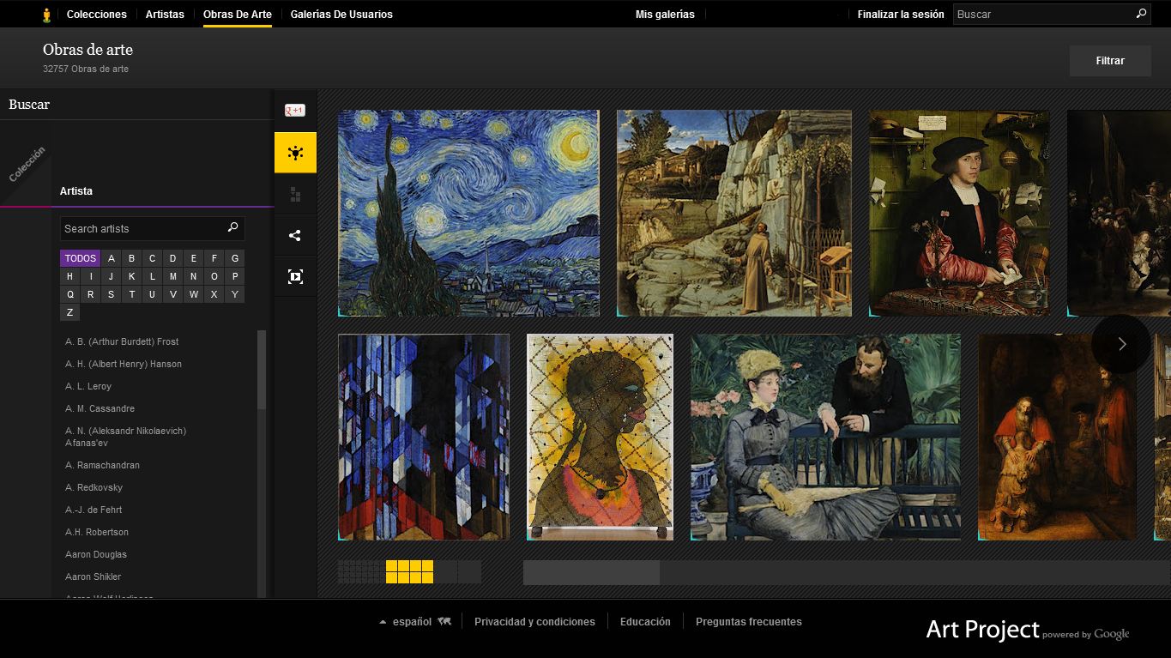Screen dimensions: 1171x658
Task: Select artist A.-J. de Fehrt
Action: pyautogui.click(x=94, y=510)
